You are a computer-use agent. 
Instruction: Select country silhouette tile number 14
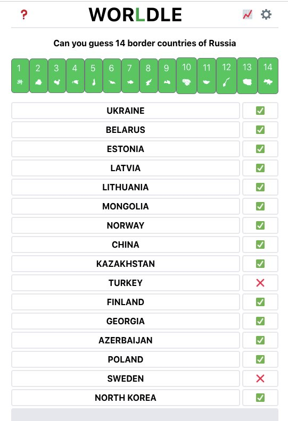(268, 75)
